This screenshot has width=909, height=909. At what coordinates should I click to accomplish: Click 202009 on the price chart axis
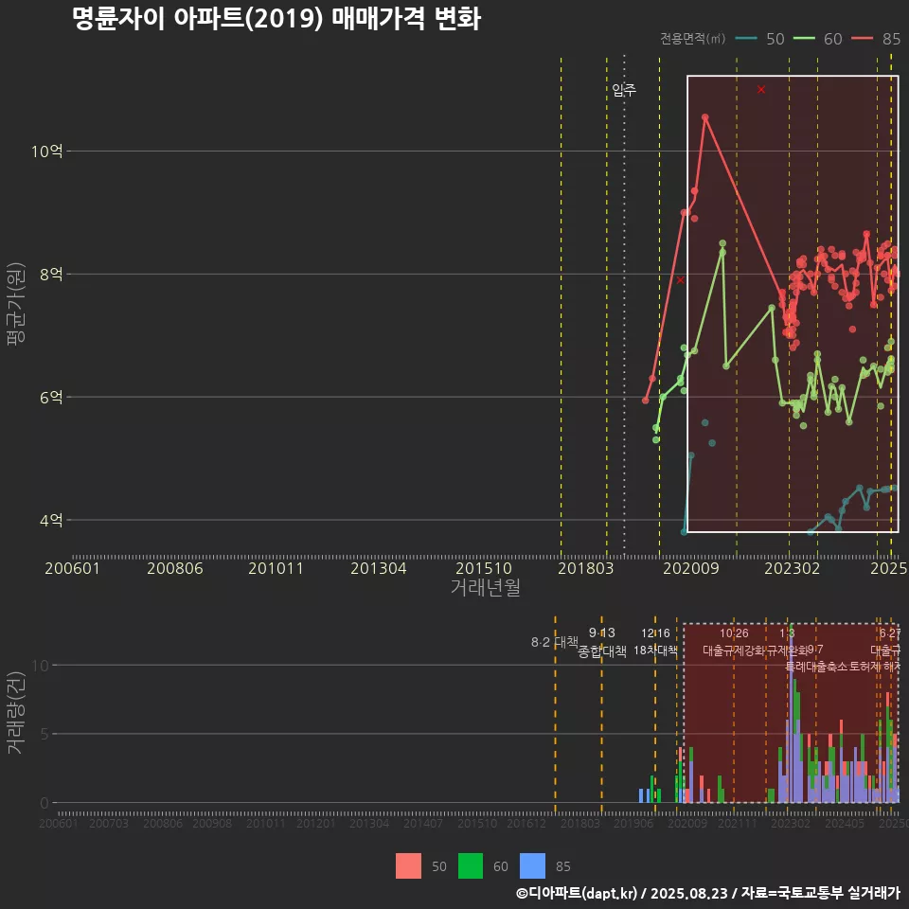coord(691,568)
